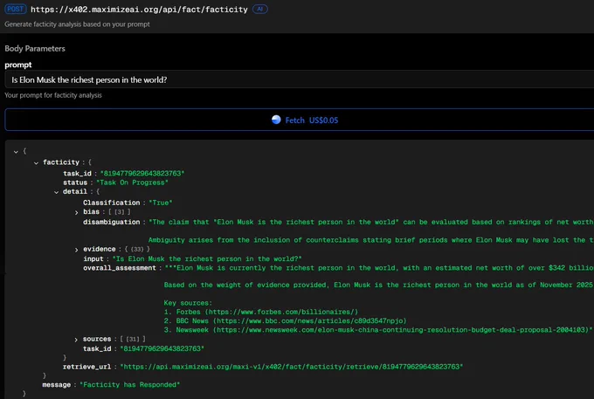This screenshot has width=594, height=399.
Task: Expand the bias array
Action: click(x=76, y=212)
